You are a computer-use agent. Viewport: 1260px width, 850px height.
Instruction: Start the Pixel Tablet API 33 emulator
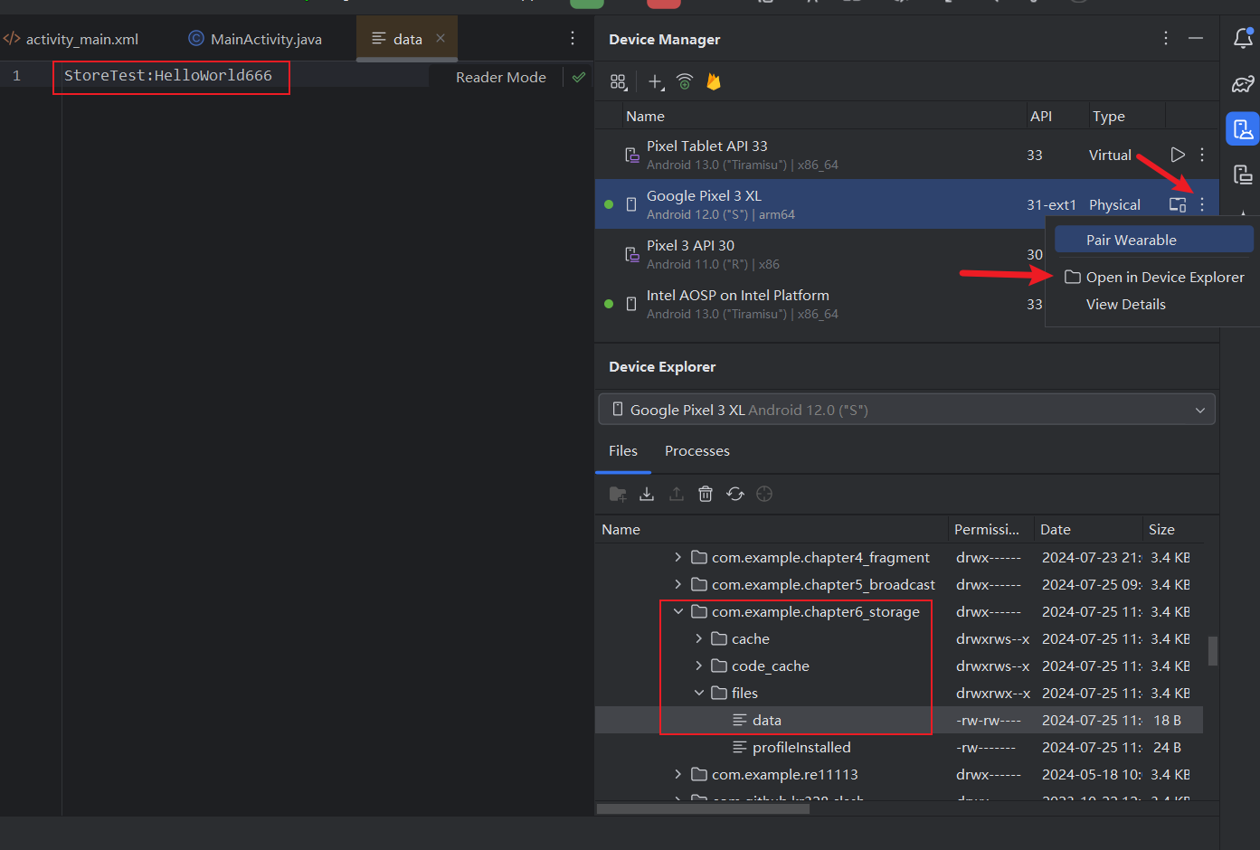[1177, 155]
